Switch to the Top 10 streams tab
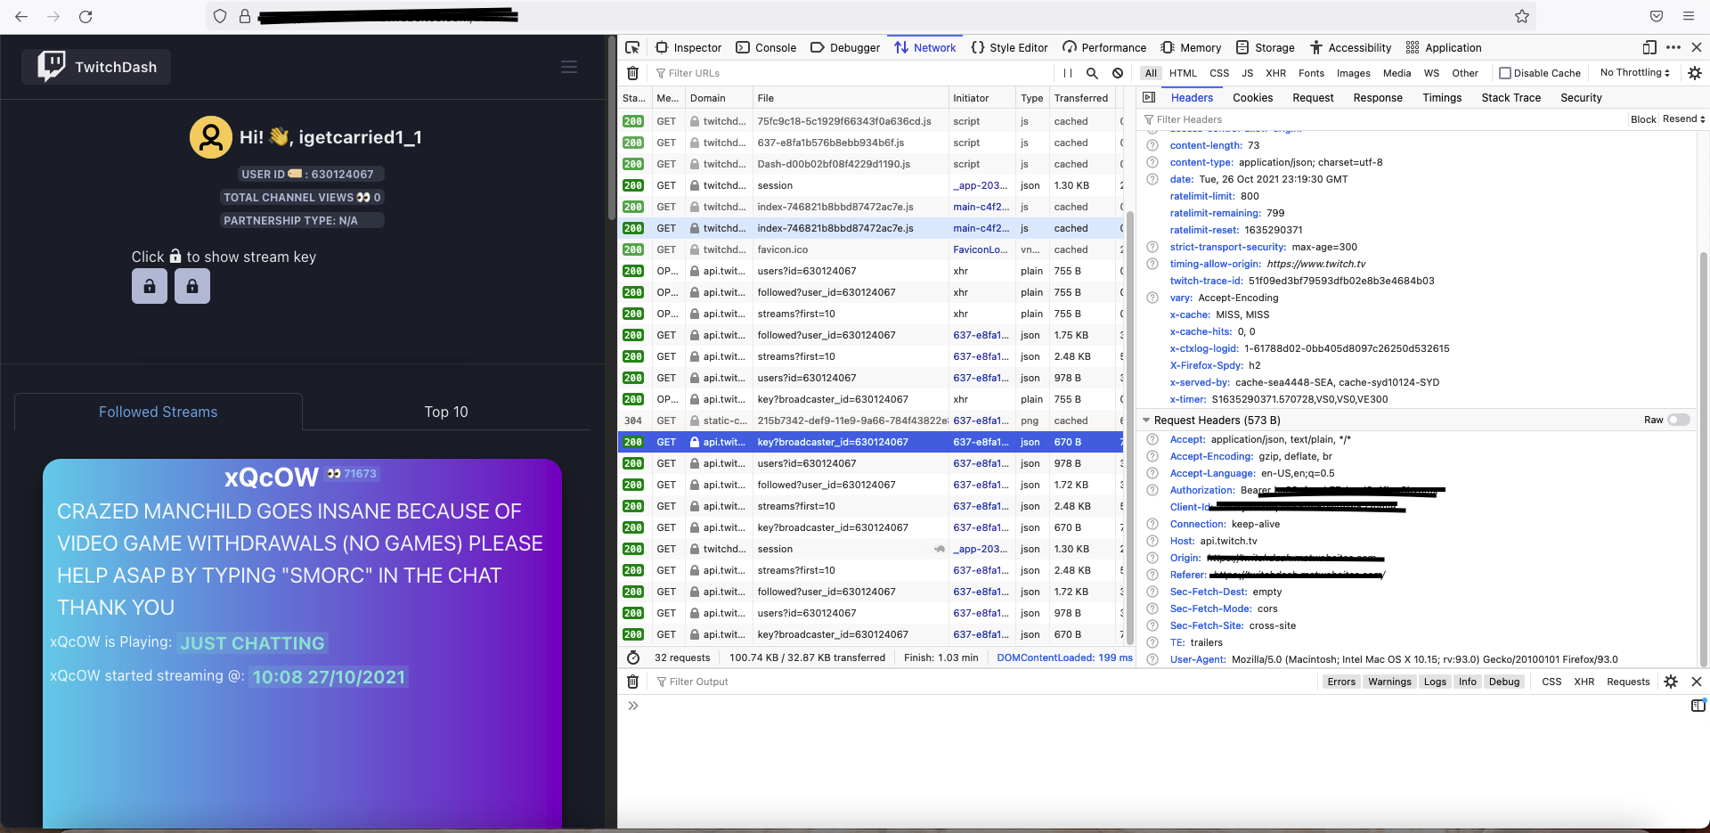Screen dimensions: 1710x833 point(446,412)
